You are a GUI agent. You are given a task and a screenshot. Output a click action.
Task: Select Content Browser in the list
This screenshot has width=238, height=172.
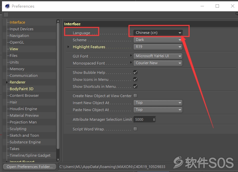(x=24, y=95)
